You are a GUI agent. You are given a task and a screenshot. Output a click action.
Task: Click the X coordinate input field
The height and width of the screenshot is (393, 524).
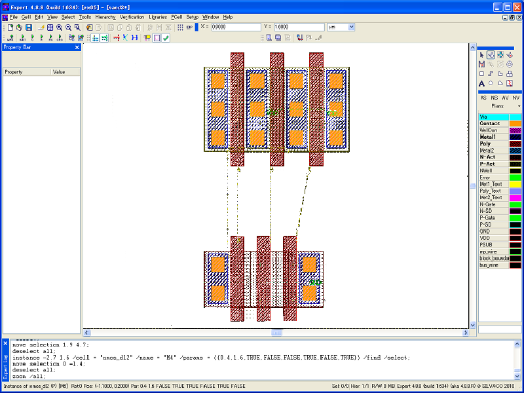tap(235, 27)
